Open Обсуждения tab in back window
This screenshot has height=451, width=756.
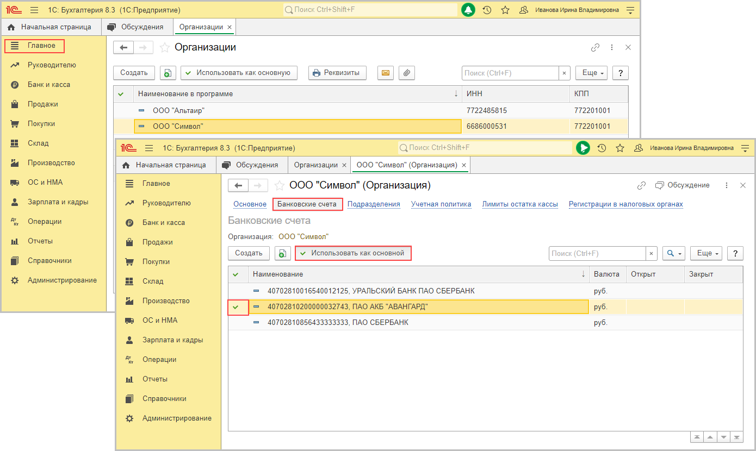[x=136, y=27]
